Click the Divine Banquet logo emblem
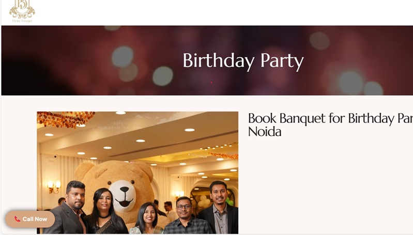The width and height of the screenshot is (413, 235). 22,9
